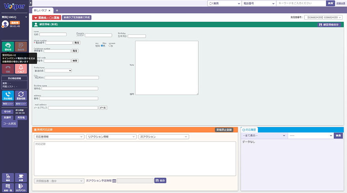Viewport: 347px width, 193px height.
Task: Click 発信 next to cellphone number
Action: (75, 51)
